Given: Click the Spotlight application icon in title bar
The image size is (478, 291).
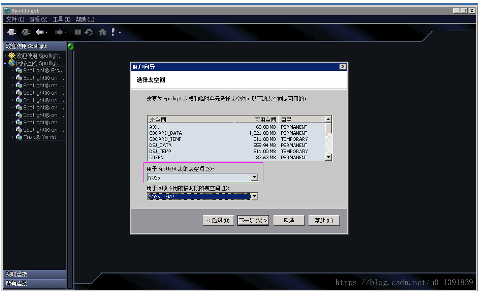Looking at the screenshot, I should pyautogui.click(x=7, y=11).
